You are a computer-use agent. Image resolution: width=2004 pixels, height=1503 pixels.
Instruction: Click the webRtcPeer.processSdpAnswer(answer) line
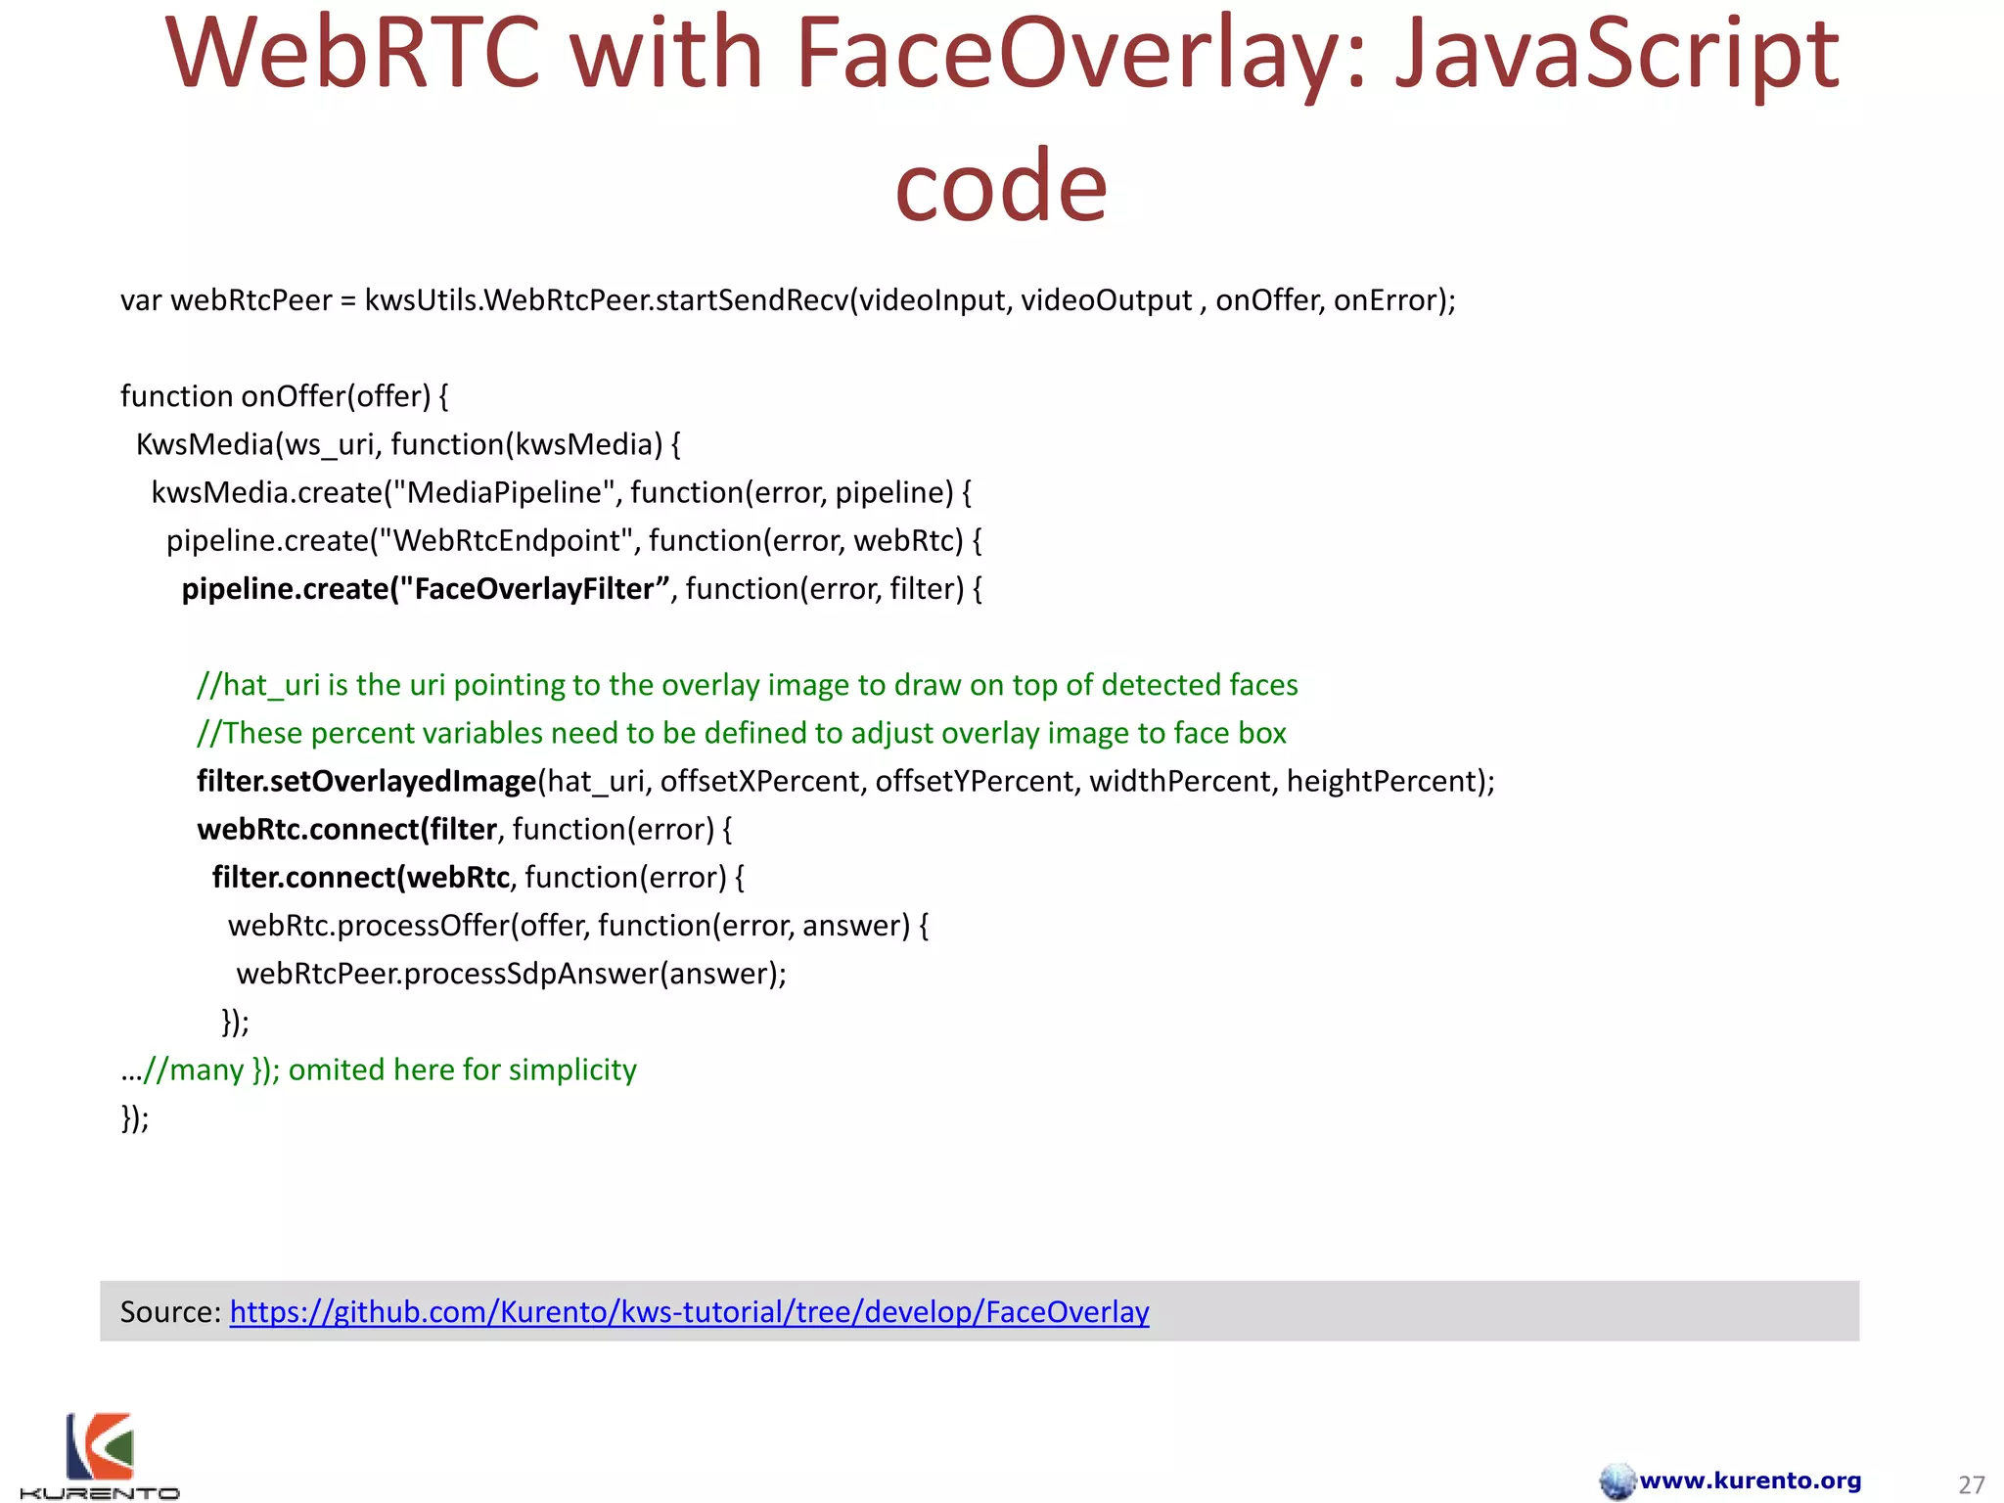click(x=512, y=973)
